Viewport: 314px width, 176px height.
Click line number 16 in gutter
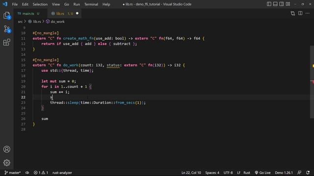(x=23, y=65)
